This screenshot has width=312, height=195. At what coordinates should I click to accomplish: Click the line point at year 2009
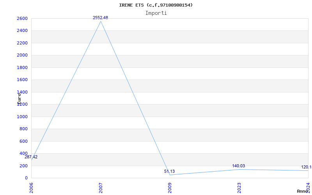coord(170,175)
